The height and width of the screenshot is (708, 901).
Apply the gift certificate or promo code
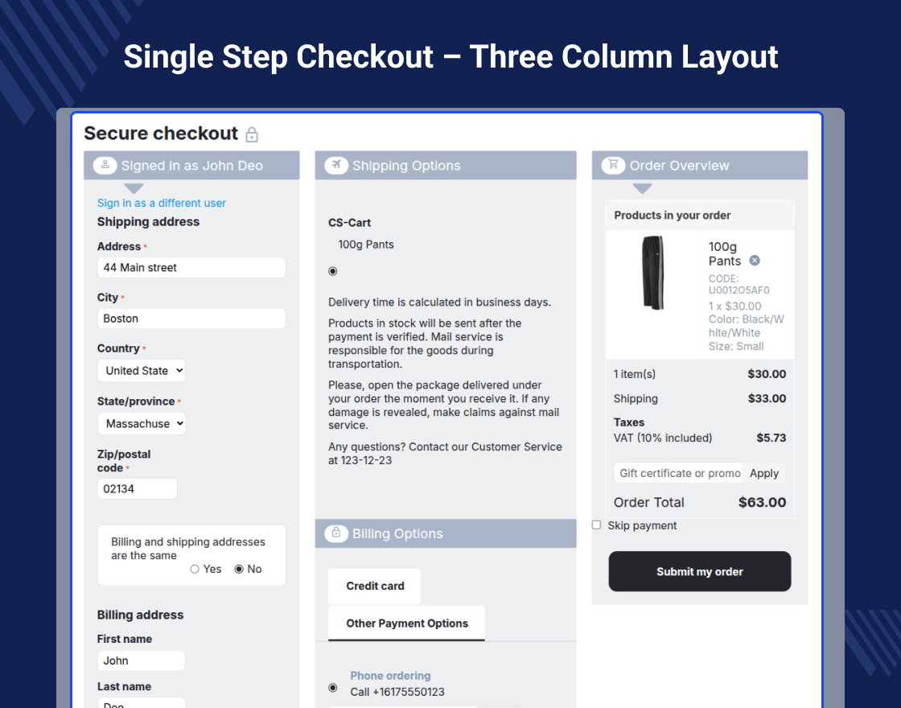tap(763, 473)
